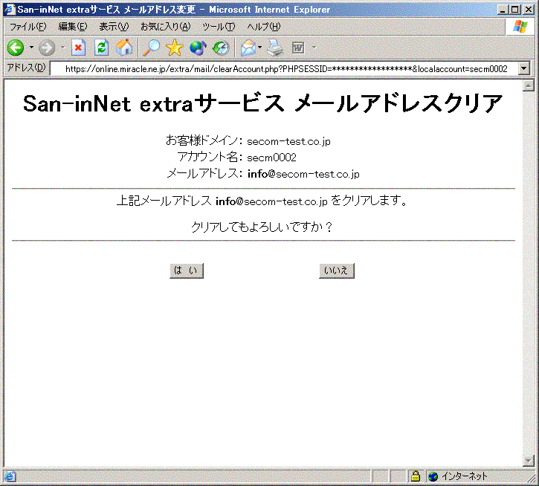
Task: Expand the address bar dropdown list
Action: (x=525, y=68)
